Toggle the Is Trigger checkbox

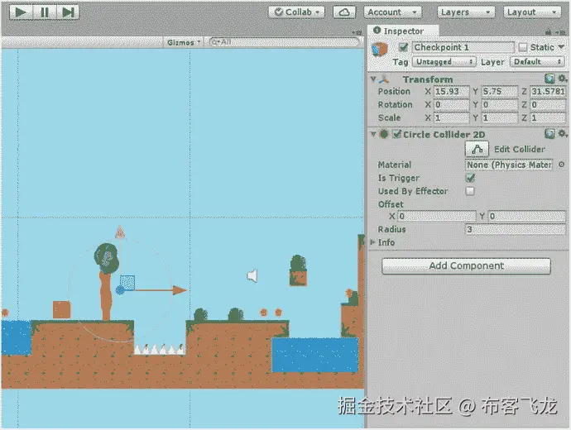(x=470, y=178)
